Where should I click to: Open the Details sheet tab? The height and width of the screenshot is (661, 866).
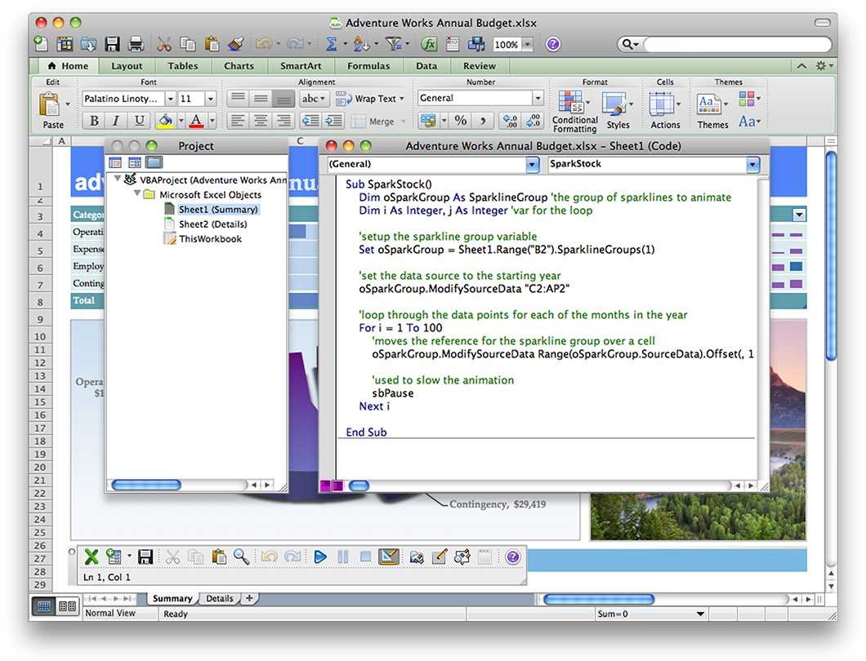tap(219, 599)
